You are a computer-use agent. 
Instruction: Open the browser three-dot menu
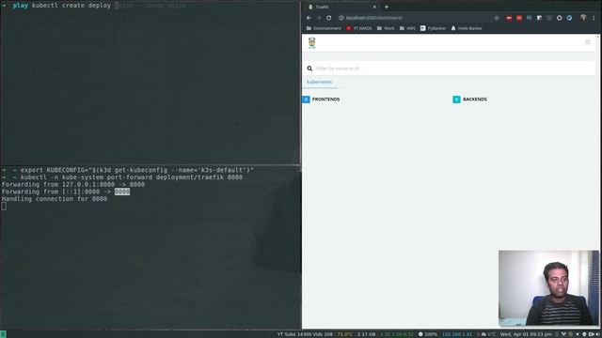[594, 18]
